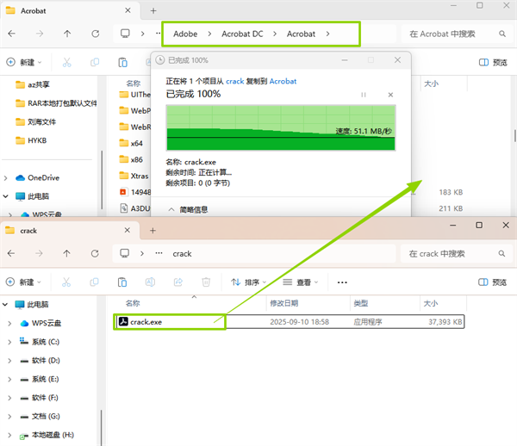Image resolution: width=517 pixels, height=446 pixels.
Task: Click Rename icon in crack window toolbar
Action: coord(150,282)
